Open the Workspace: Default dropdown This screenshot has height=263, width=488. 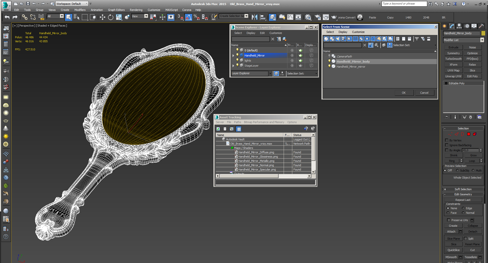click(72, 4)
